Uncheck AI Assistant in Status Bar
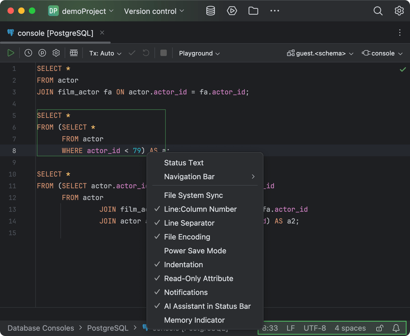 (x=207, y=306)
